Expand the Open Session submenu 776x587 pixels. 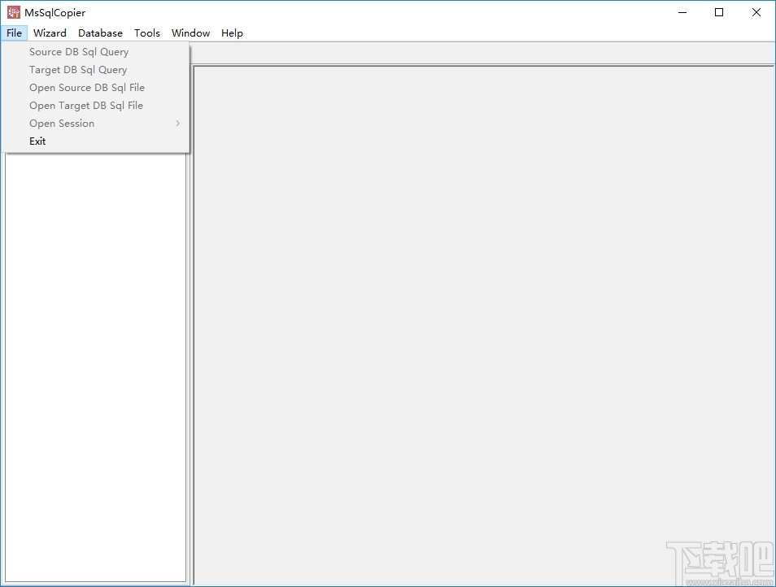62,123
